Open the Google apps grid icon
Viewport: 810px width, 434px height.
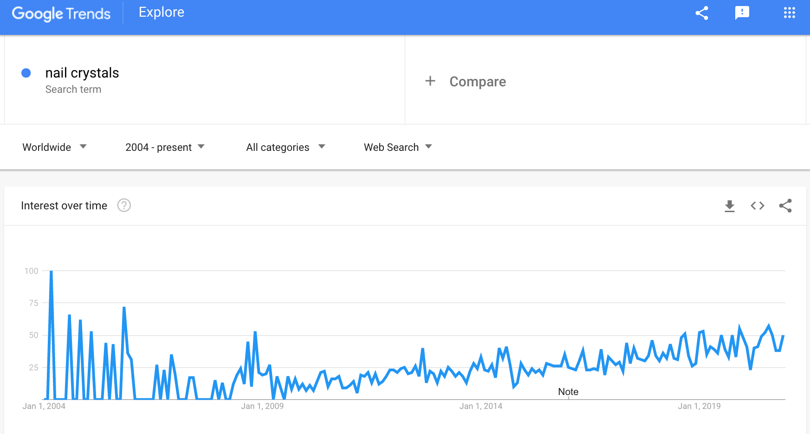[x=790, y=13]
